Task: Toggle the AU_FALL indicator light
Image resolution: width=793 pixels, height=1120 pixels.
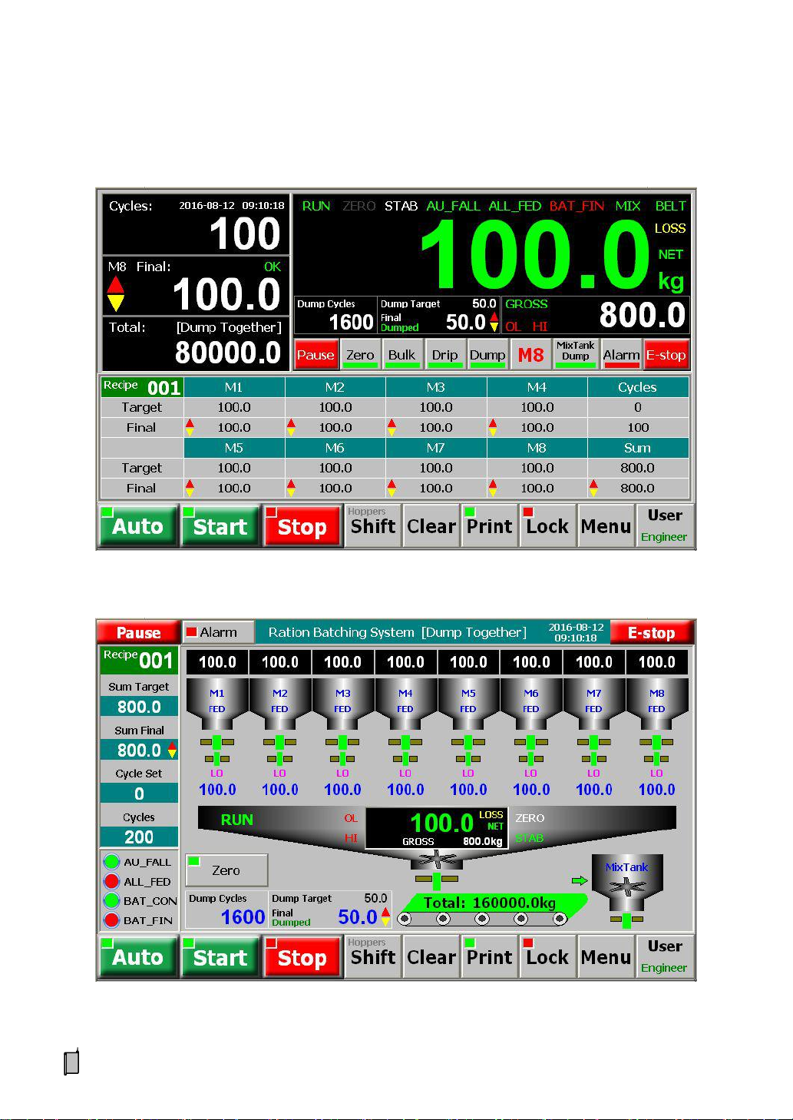Action: tap(112, 862)
